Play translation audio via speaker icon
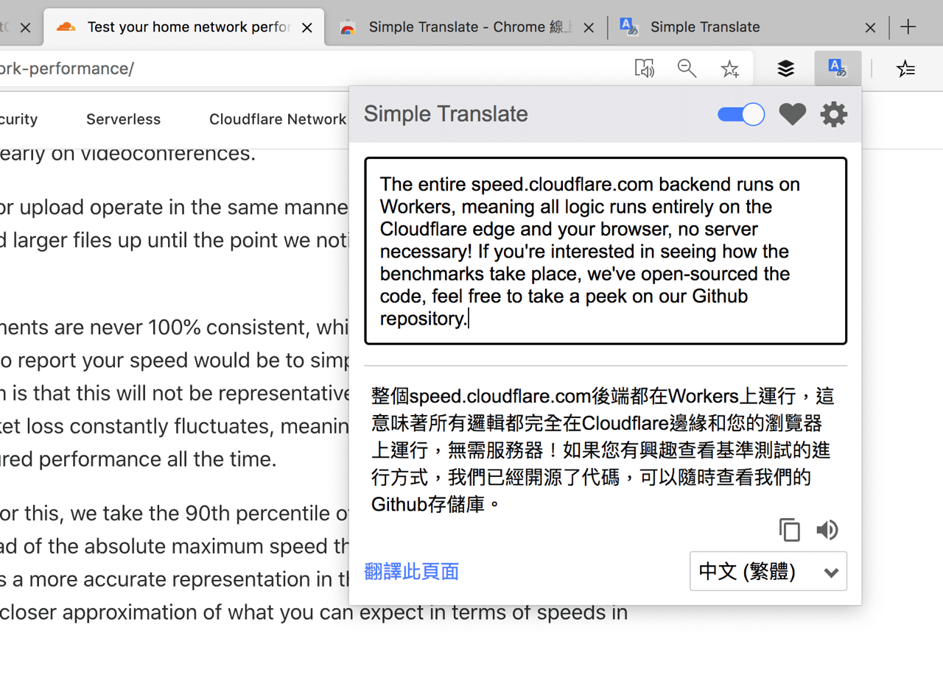The width and height of the screenshot is (943, 683). tap(827, 529)
